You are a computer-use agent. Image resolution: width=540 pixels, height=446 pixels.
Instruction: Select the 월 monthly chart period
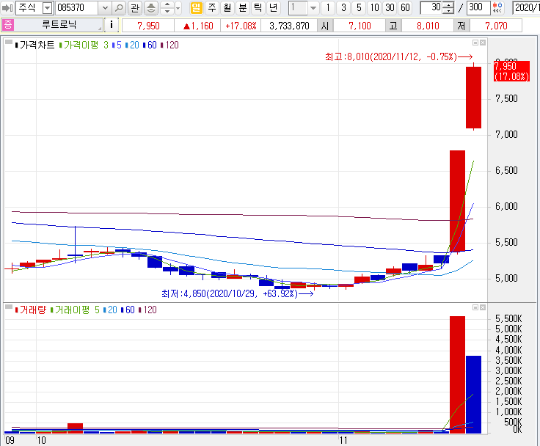pyautogui.click(x=227, y=7)
